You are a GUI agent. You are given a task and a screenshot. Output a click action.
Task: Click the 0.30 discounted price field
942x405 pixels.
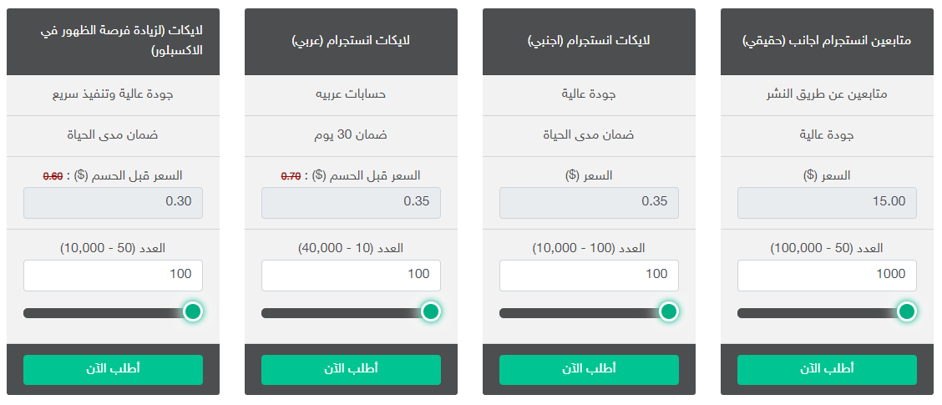[113, 203]
